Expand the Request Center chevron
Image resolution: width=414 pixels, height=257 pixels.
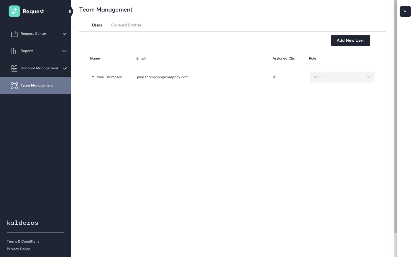(x=64, y=34)
